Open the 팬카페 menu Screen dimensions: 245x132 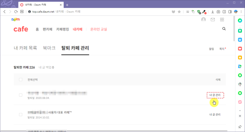(47, 29)
